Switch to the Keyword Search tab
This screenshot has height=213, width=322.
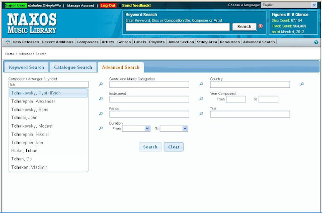click(26, 67)
